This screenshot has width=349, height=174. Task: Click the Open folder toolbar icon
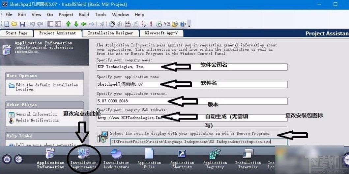(x=14, y=24)
